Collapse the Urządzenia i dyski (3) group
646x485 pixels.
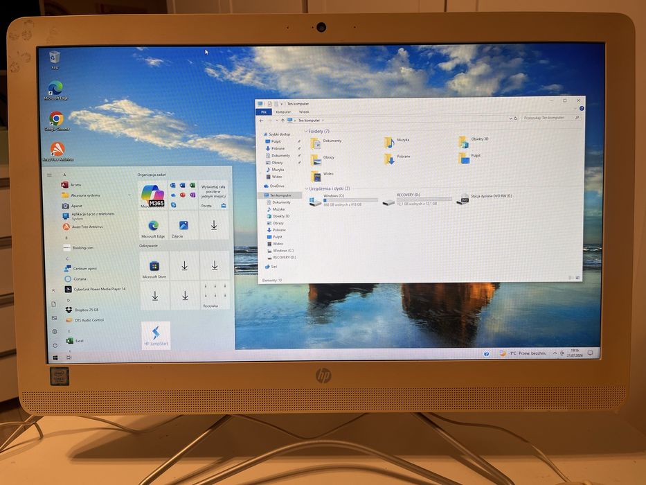306,188
